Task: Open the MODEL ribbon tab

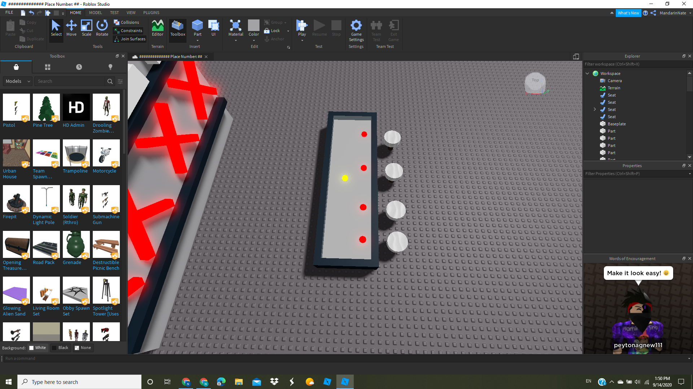Action: [96, 13]
